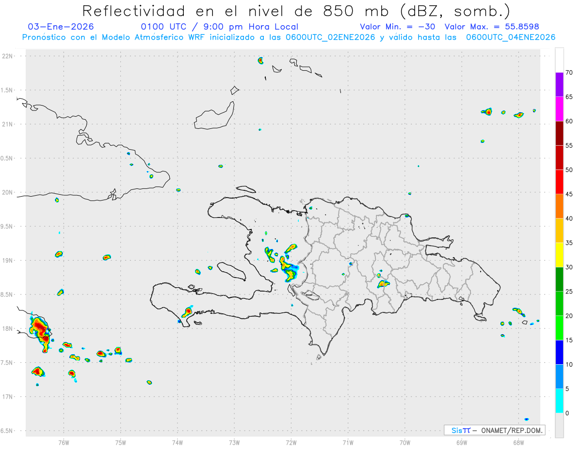Click the magenta 60–65 dBZ legend swatch
This screenshot has width=582, height=449.
coord(559,109)
